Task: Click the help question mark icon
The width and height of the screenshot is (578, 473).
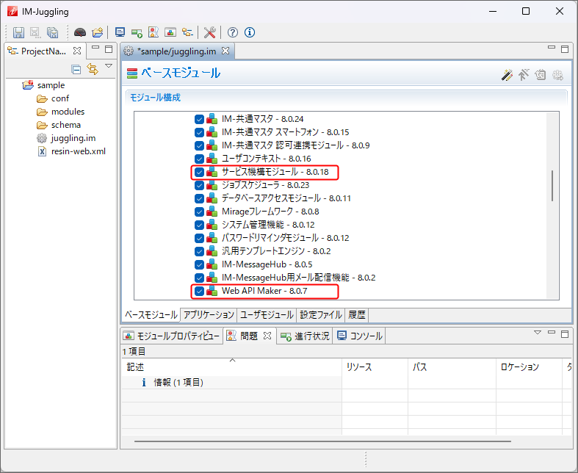Action: pyautogui.click(x=232, y=32)
